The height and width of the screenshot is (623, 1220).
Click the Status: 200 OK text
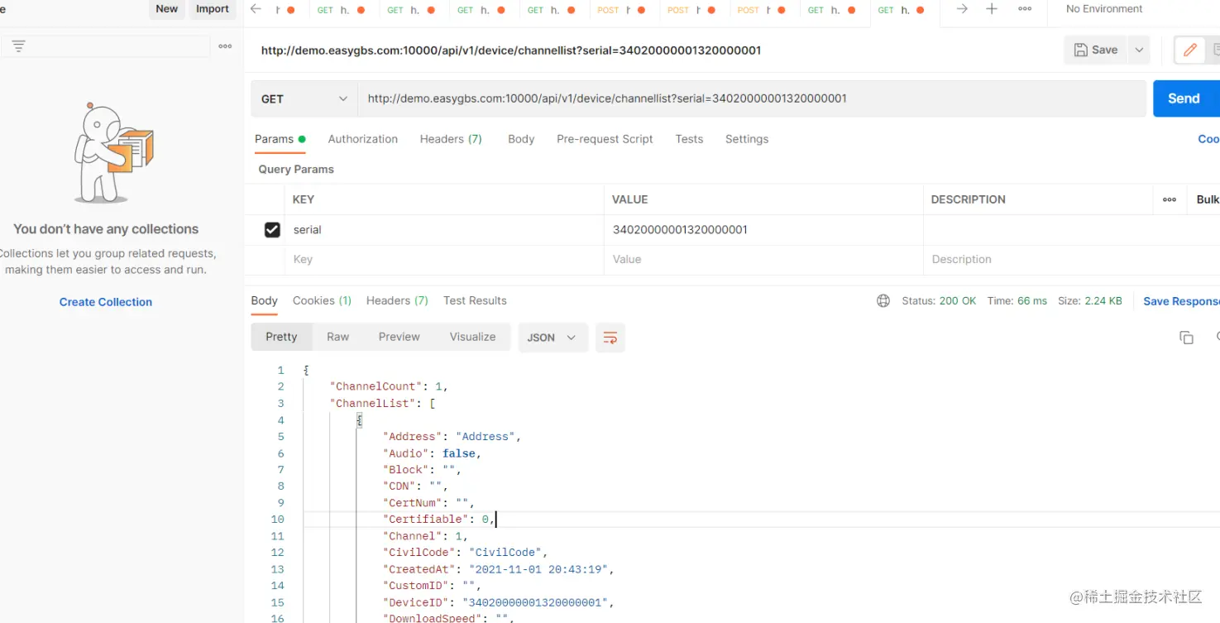(939, 301)
